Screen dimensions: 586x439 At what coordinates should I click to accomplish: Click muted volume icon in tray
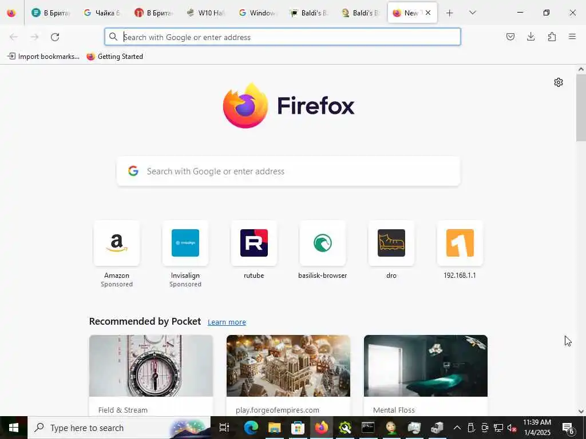pyautogui.click(x=512, y=428)
